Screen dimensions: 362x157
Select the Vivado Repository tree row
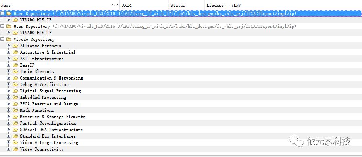pyautogui.click(x=181, y=39)
